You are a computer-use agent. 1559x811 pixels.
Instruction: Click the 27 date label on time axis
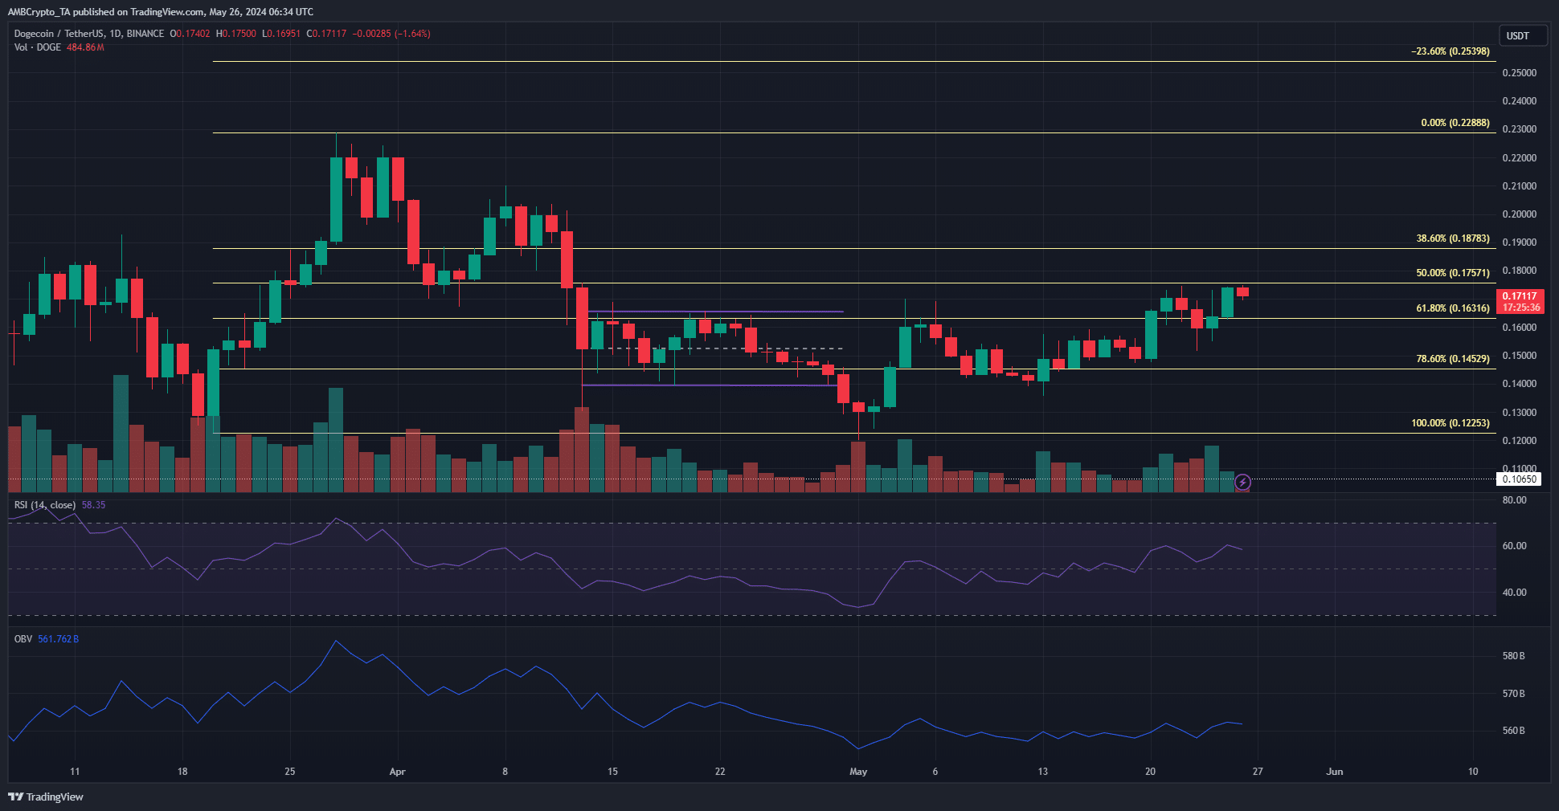pyautogui.click(x=1258, y=772)
